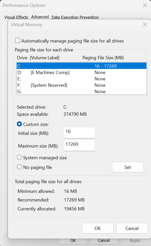Close the Virtual Memory dialog
This screenshot has height=246, width=151.
point(145,24)
